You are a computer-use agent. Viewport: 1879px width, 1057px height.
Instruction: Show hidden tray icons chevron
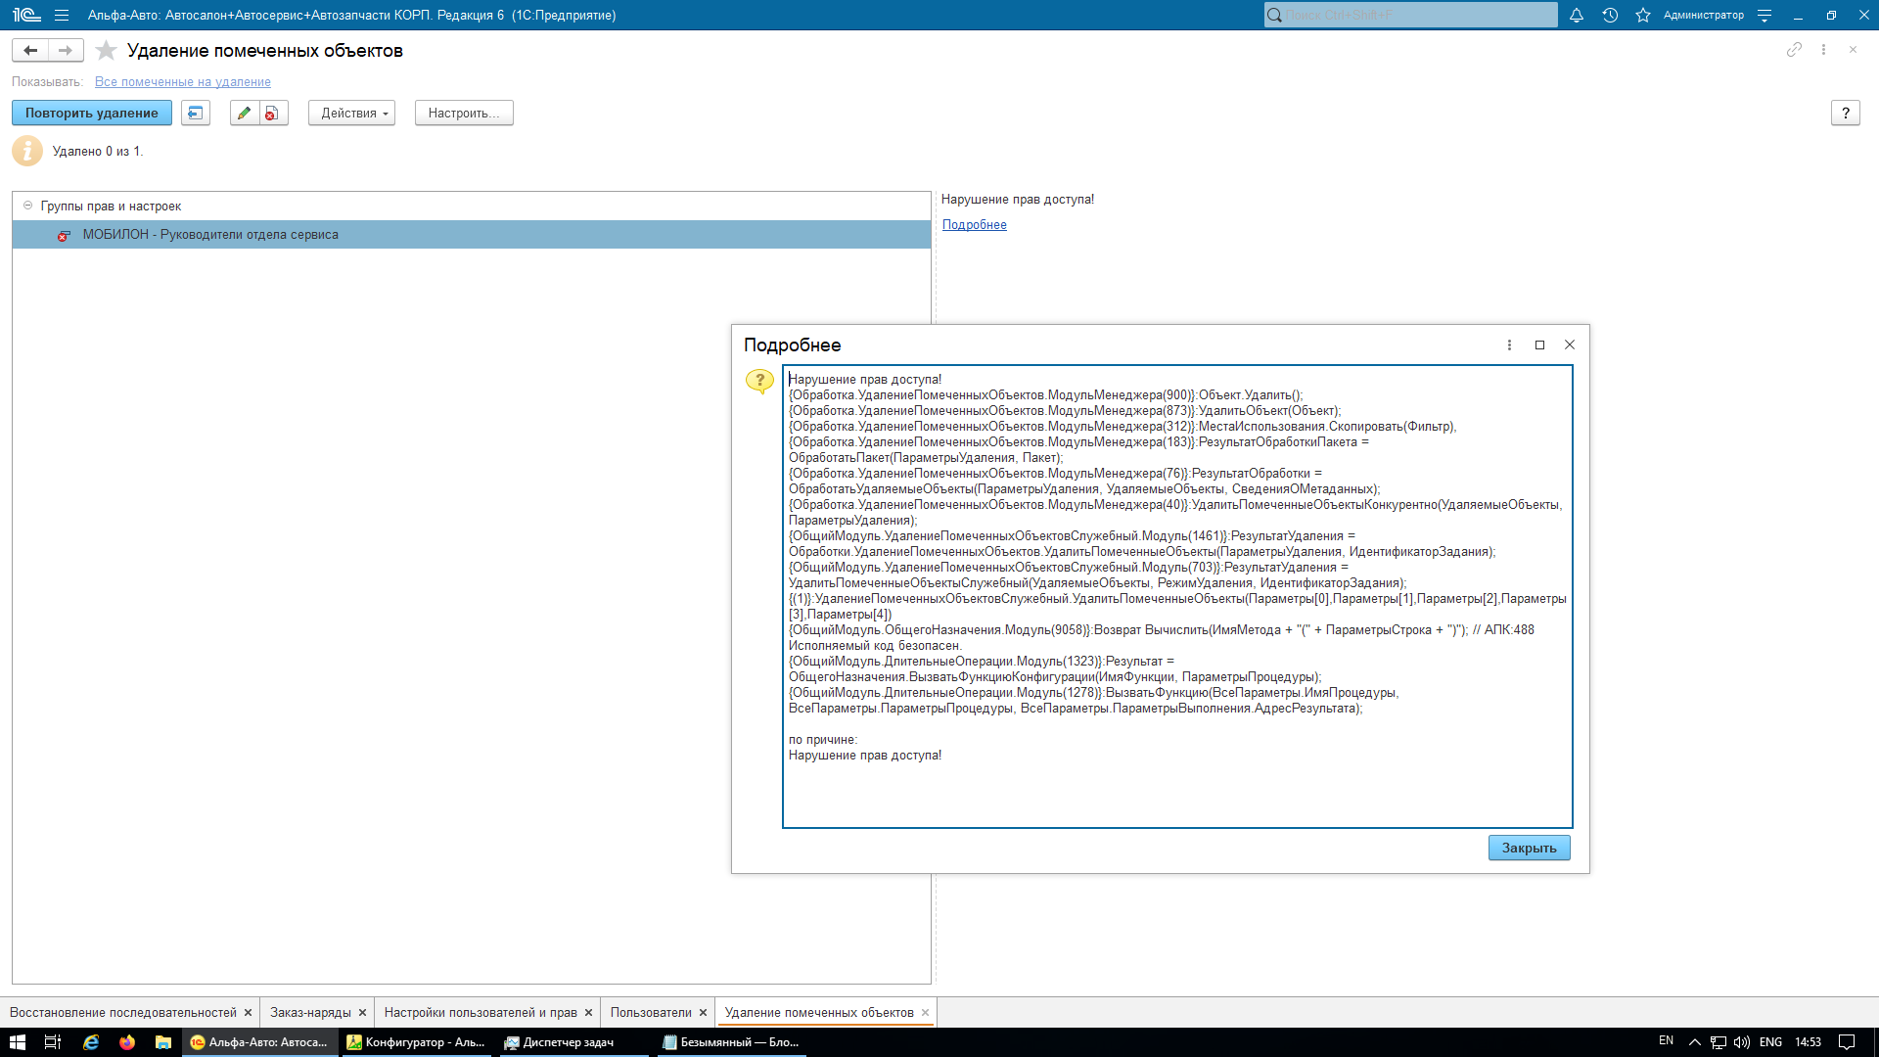1694,1042
